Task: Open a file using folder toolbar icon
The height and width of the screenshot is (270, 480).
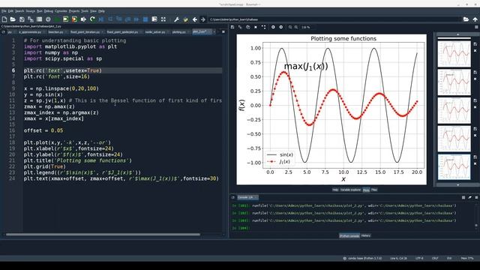Action: (13, 19)
